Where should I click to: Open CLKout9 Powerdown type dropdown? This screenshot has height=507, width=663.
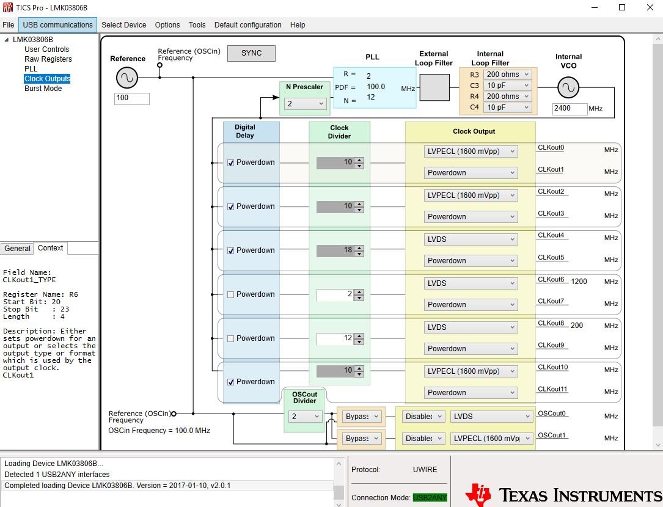click(x=471, y=348)
